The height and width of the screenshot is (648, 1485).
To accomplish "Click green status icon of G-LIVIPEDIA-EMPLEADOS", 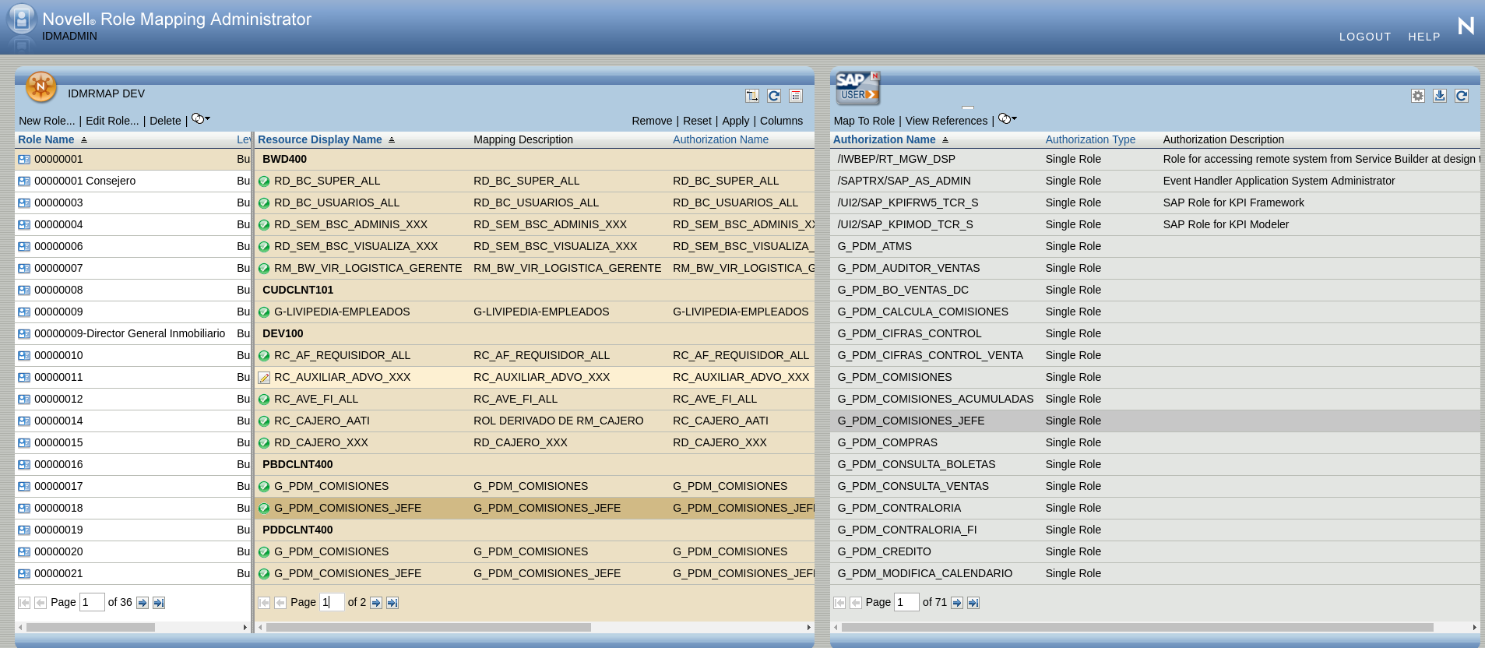I will (264, 312).
